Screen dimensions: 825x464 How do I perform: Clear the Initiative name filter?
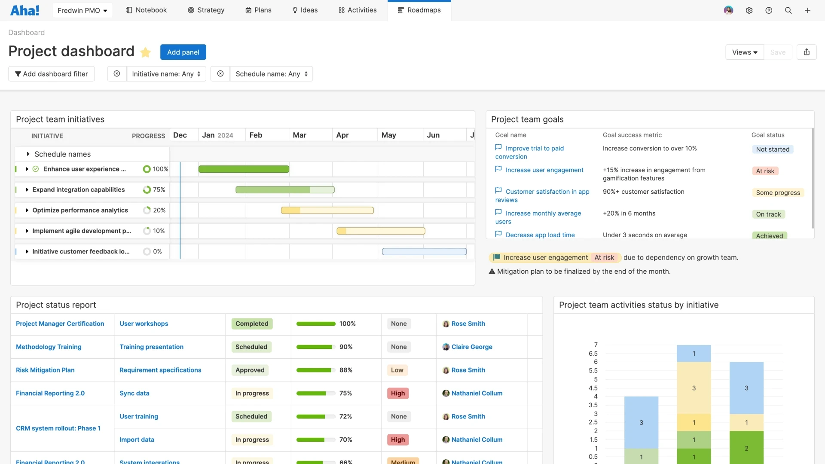coord(117,73)
